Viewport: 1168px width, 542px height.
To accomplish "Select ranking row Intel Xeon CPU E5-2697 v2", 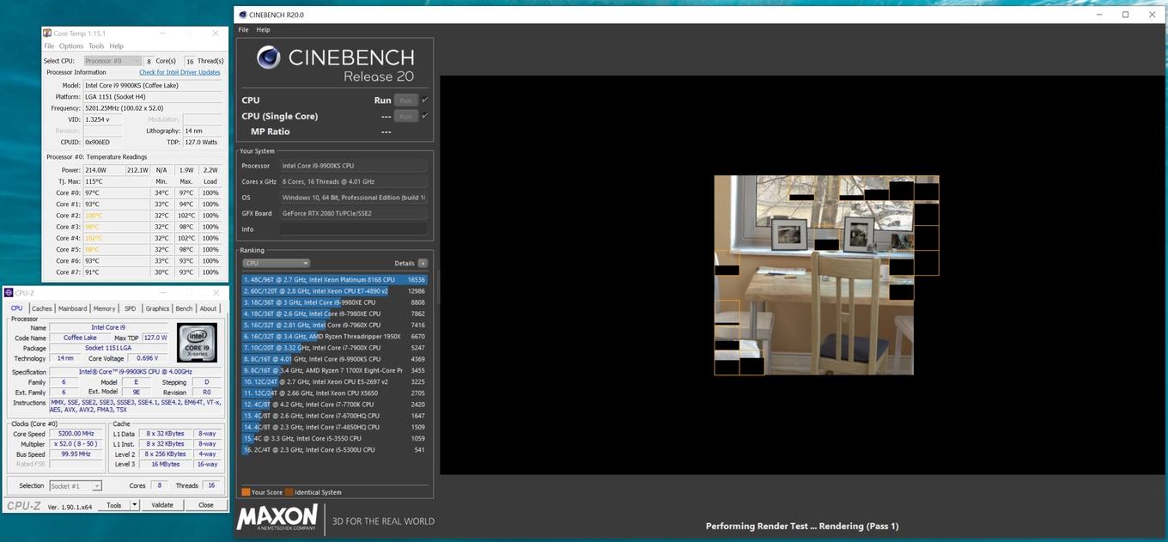I will coord(335,381).
